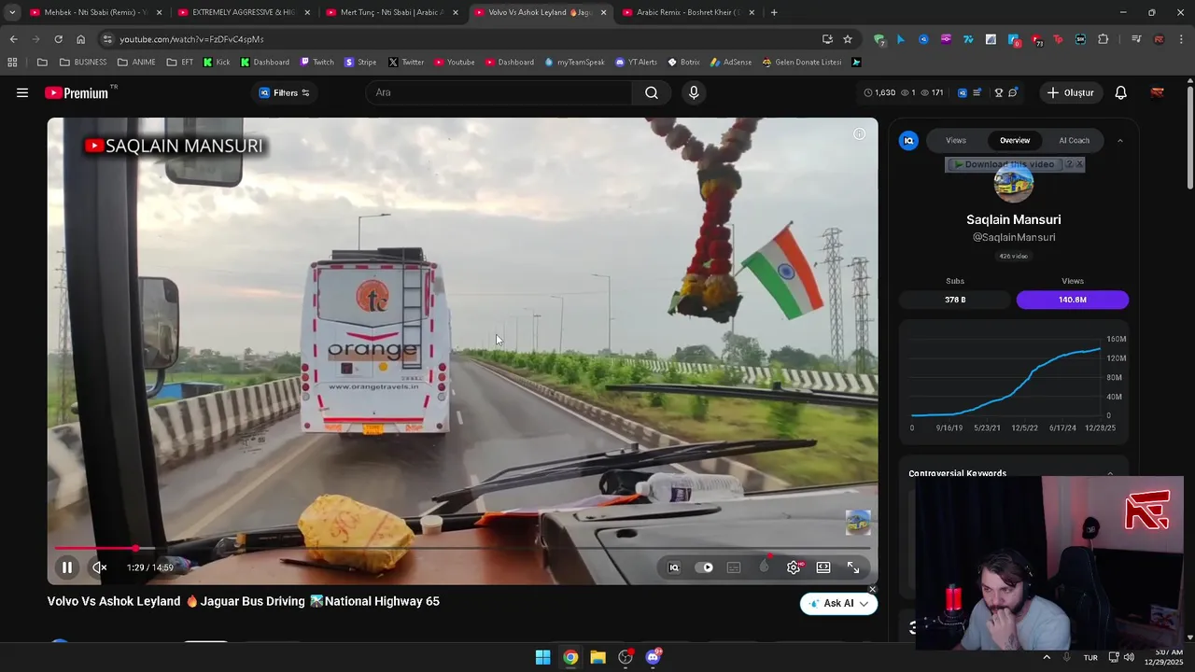This screenshot has height=672, width=1195.
Task: Open the tab search dropdown arrow
Action: click(11, 12)
